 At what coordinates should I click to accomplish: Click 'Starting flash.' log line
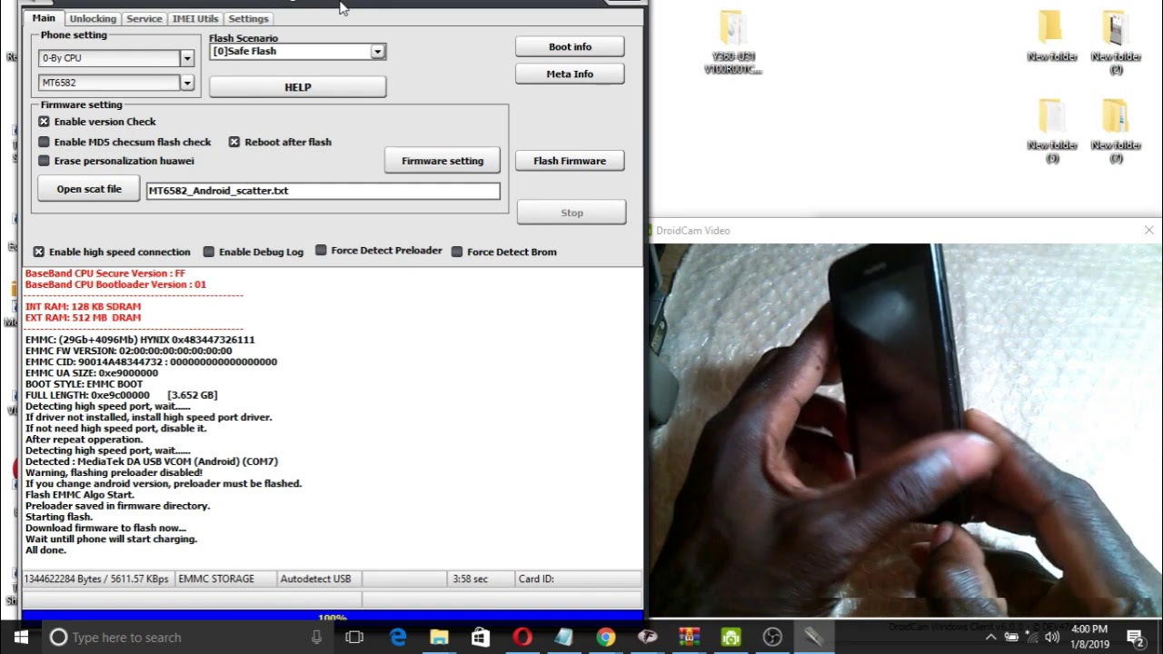point(59,517)
